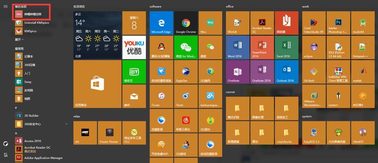Click the hamburger menu at top left
This screenshot has width=378, height=163.
tap(6, 7)
